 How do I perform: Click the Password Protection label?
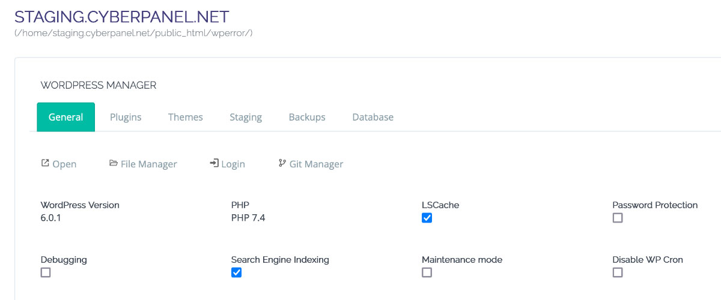[655, 205]
